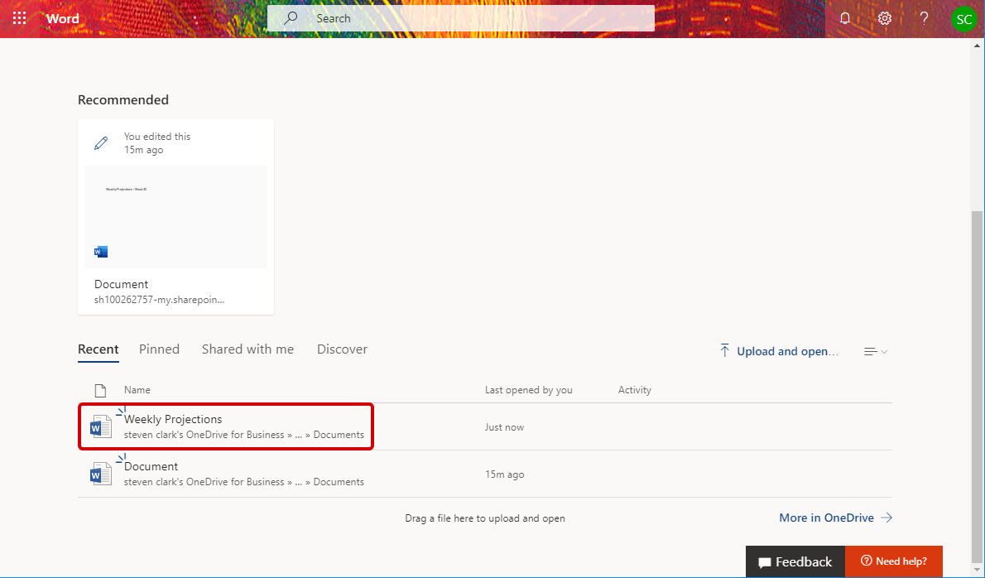This screenshot has width=985, height=578.
Task: Open the settings gear icon
Action: click(x=885, y=18)
